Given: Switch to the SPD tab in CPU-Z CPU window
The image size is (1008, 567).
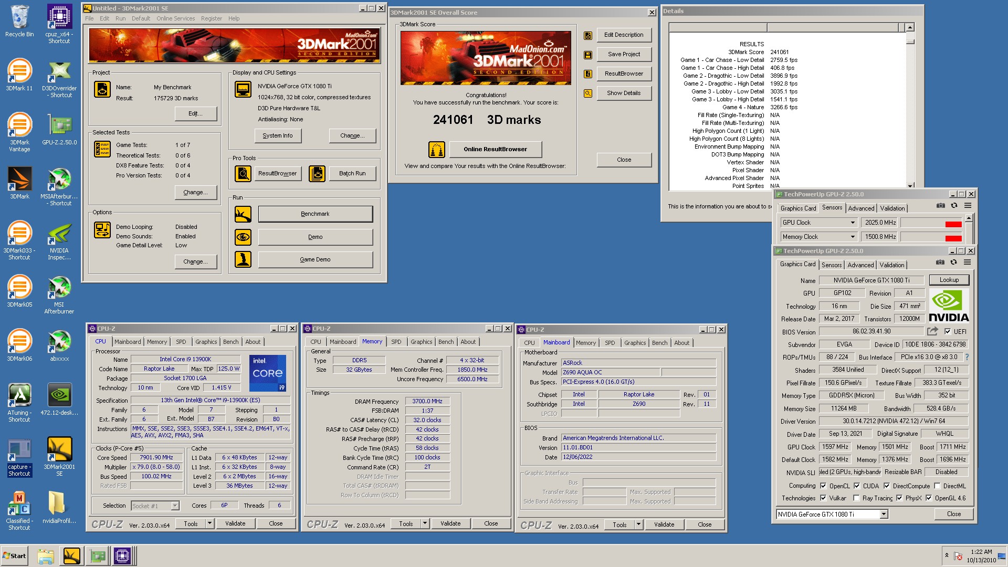Looking at the screenshot, I should [181, 342].
